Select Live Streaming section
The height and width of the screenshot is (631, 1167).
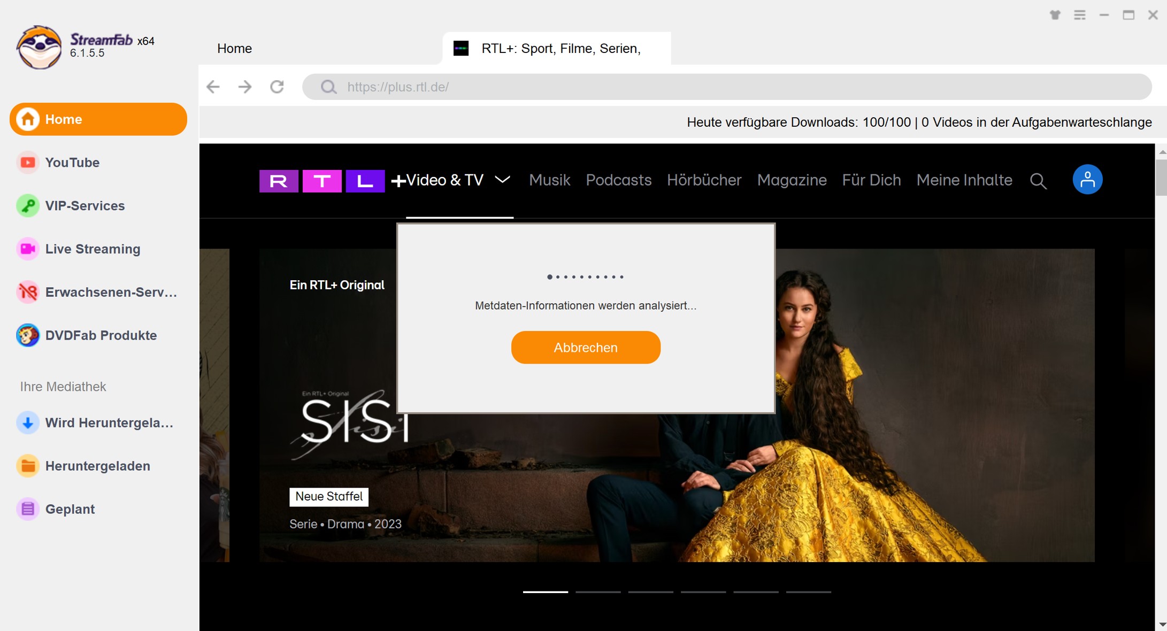point(98,249)
